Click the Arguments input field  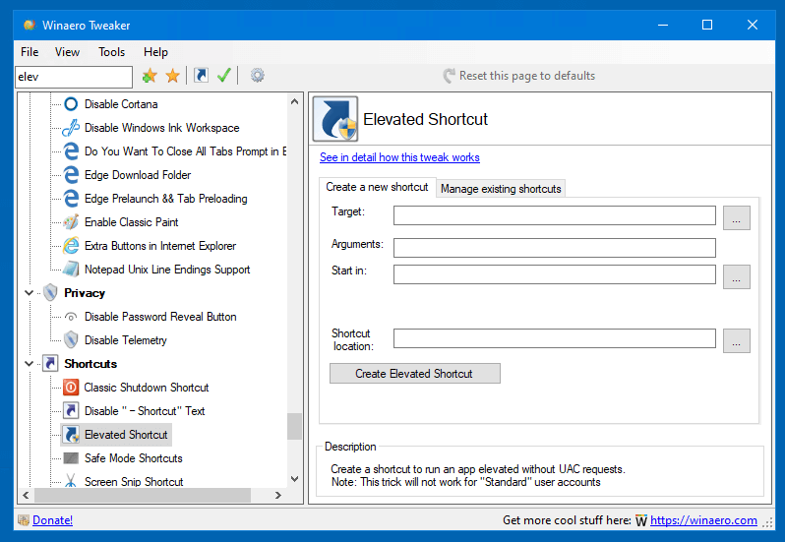[554, 248]
